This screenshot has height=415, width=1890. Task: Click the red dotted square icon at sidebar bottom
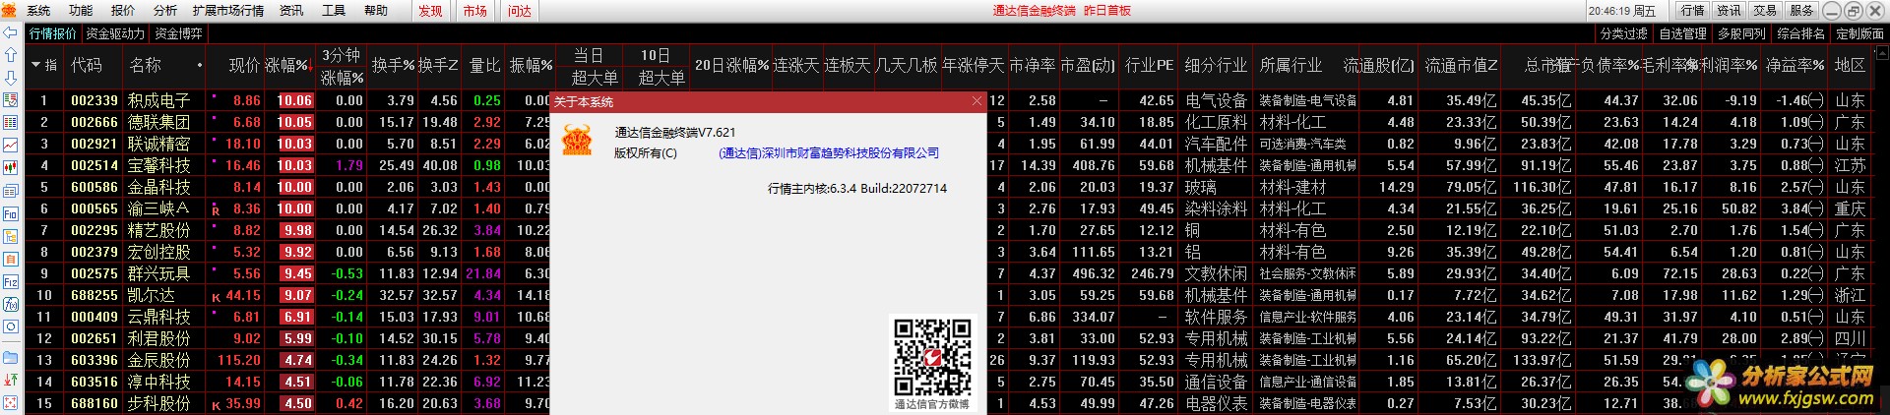10,403
